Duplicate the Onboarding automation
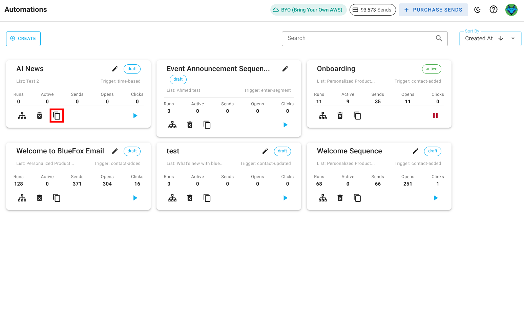This screenshot has height=323, width=524. click(357, 116)
